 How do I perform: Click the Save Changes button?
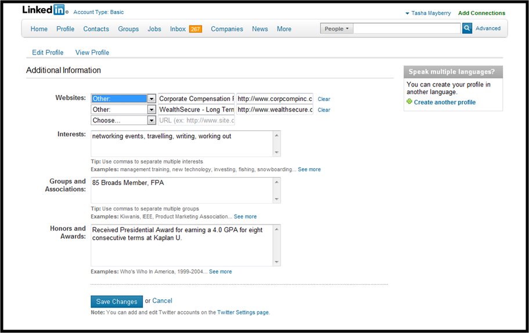(x=117, y=302)
